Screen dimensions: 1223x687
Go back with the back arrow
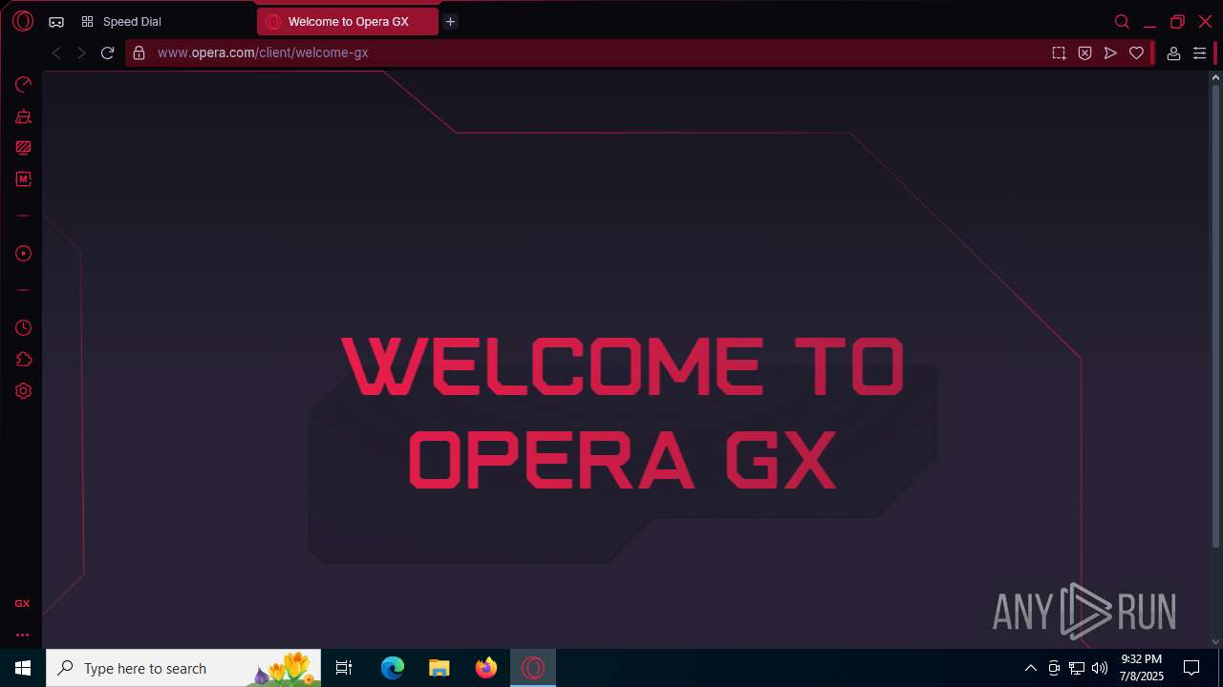56,53
